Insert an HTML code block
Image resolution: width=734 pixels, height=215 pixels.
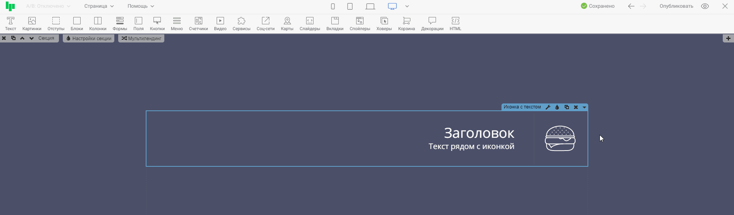click(x=455, y=24)
